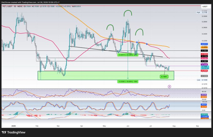
Task: Click the 0.2800 price scale value
Action: (204, 22)
